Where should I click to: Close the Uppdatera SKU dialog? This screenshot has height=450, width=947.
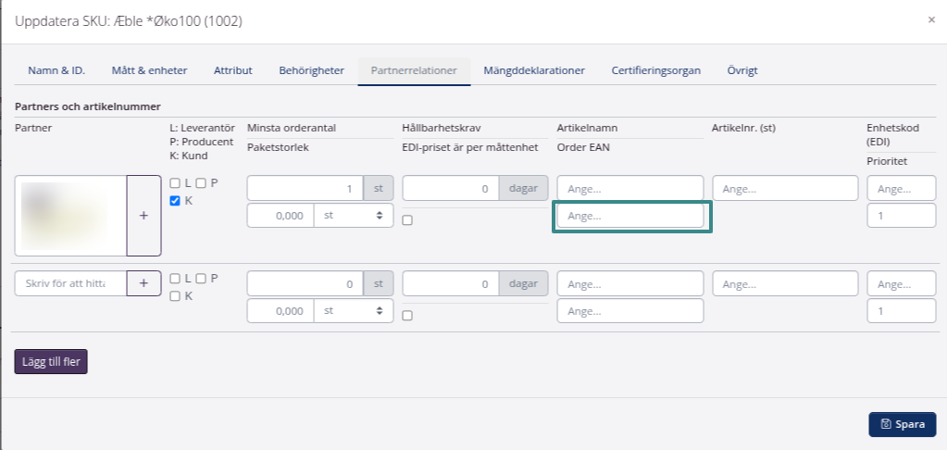(x=931, y=19)
